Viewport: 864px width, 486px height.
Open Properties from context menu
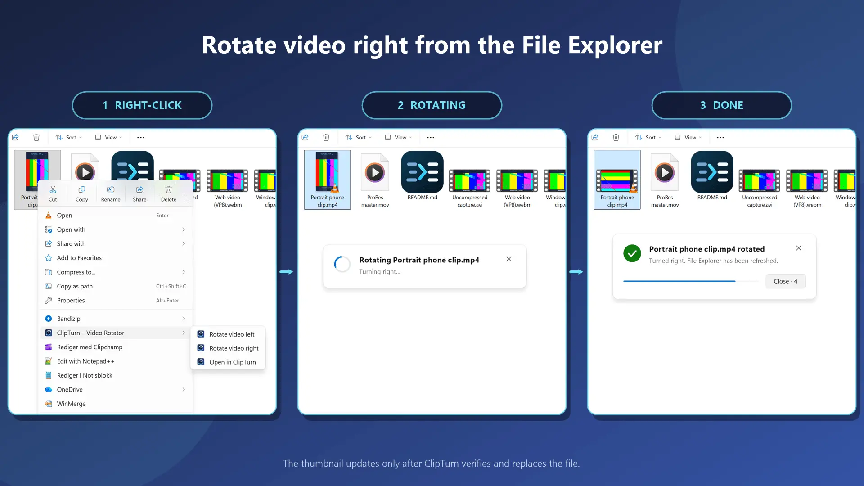pos(116,301)
